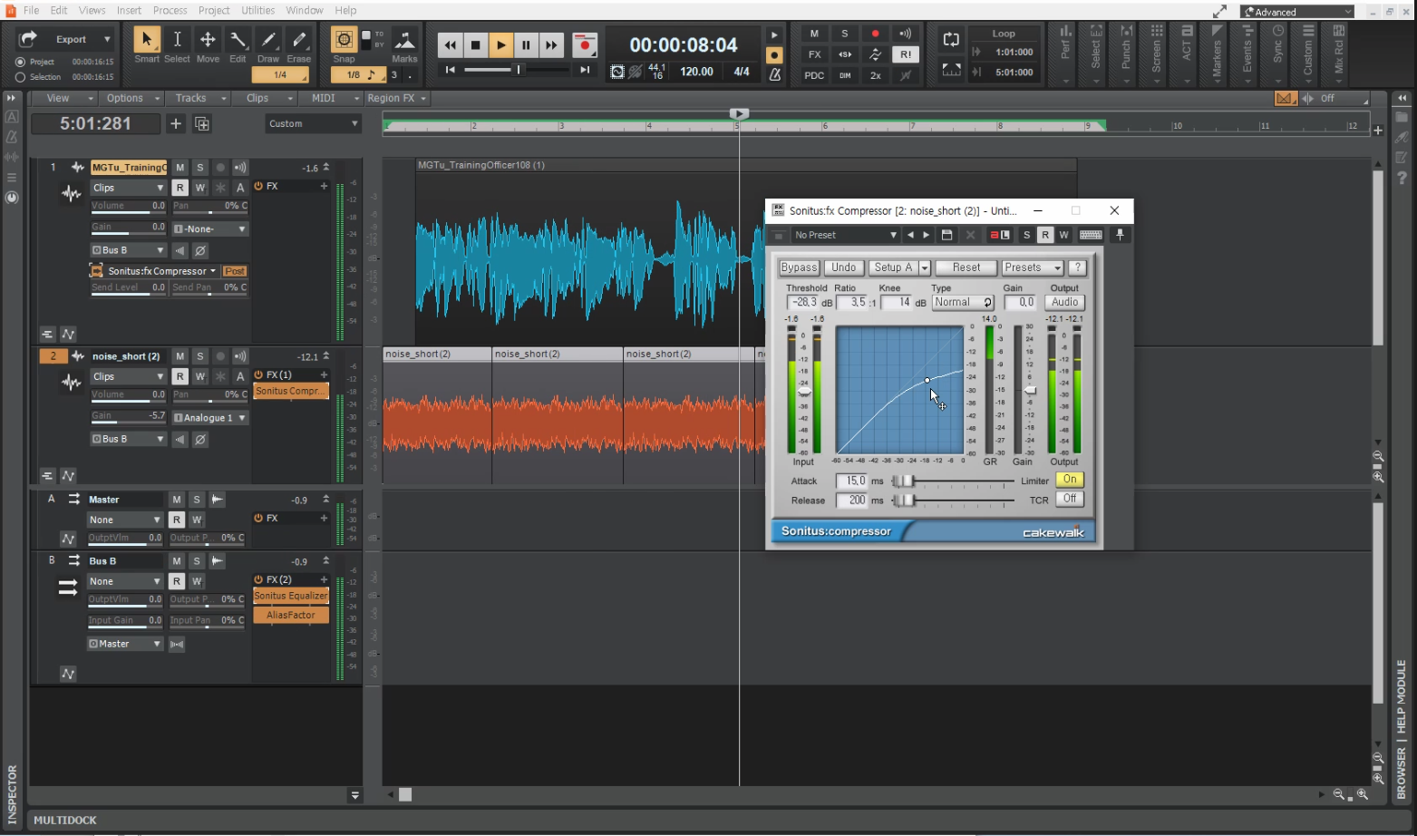Open Advanced workspace dropdown
Image resolution: width=1417 pixels, height=836 pixels.
tap(1297, 12)
